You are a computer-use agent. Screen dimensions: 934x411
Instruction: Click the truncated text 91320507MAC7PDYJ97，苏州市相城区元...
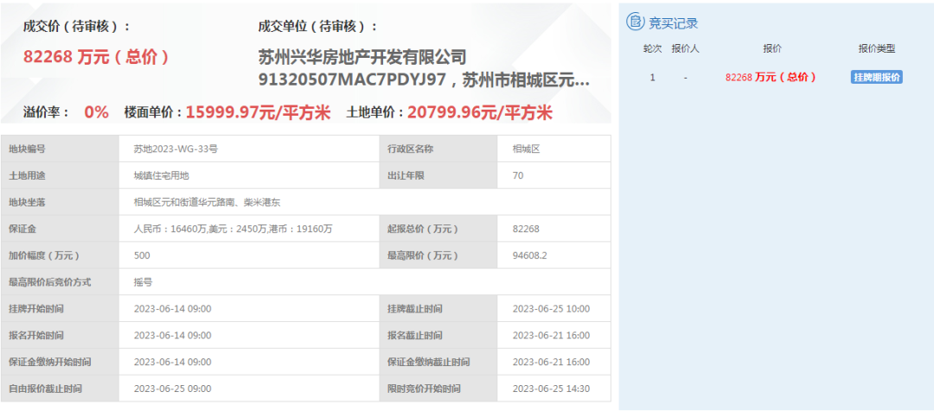tap(424, 80)
